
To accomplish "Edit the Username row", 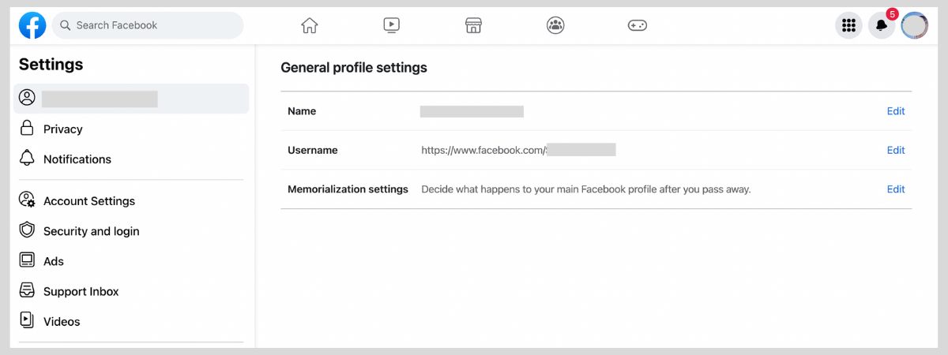I will tap(895, 150).
